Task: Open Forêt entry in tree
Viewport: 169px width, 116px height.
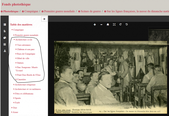Action: click(x=17, y=102)
